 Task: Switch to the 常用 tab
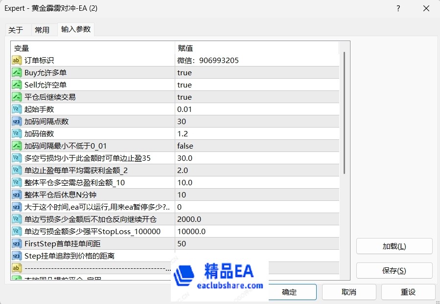click(x=42, y=30)
